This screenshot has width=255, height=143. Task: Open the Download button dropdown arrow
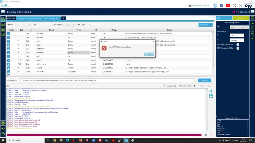tap(211, 25)
